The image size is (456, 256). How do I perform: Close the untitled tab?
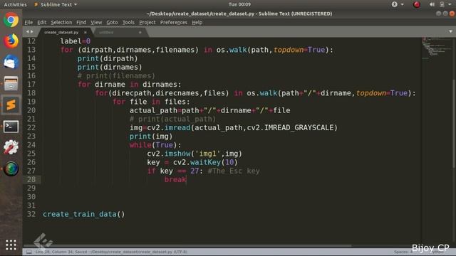[x=140, y=32]
